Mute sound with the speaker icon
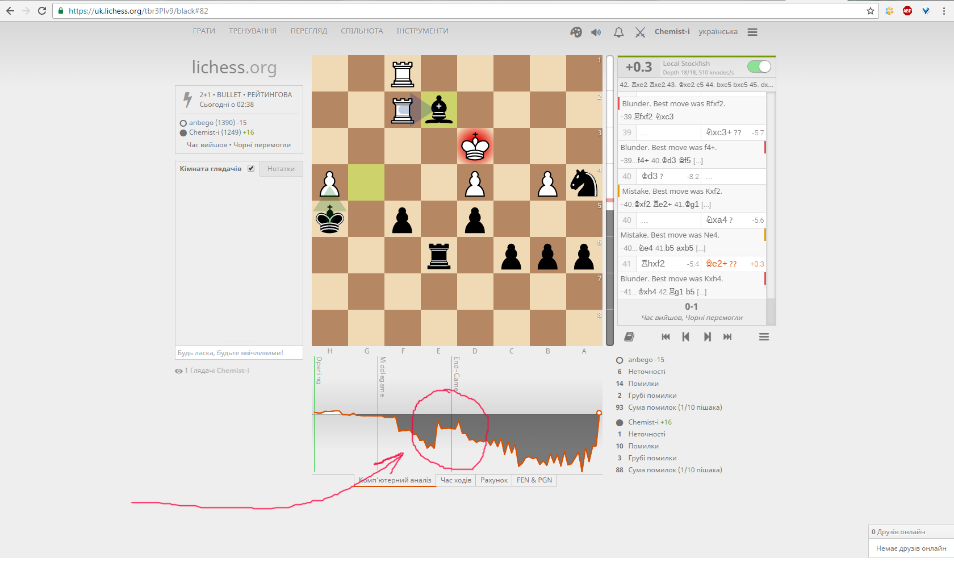 point(596,32)
